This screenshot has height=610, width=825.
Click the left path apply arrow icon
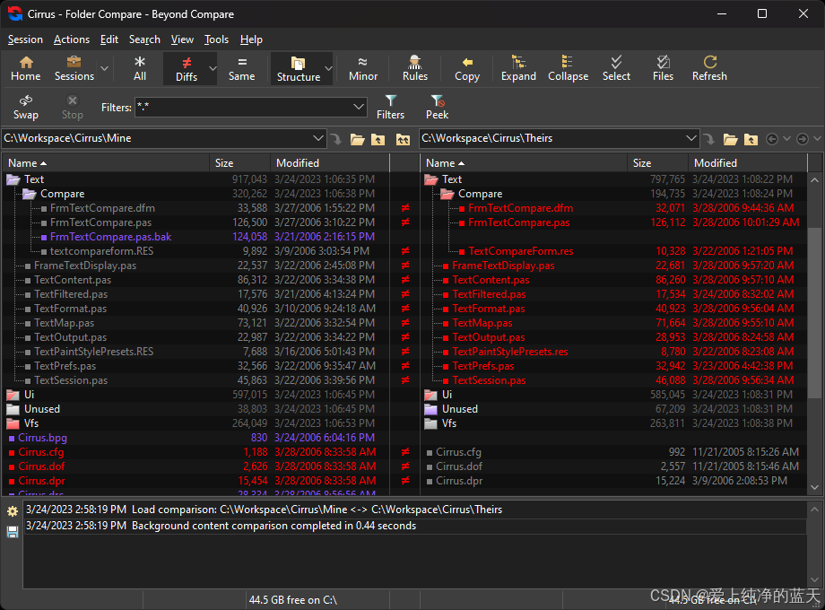point(335,139)
